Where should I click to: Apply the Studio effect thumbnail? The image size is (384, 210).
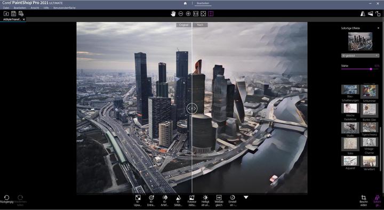(x=350, y=127)
